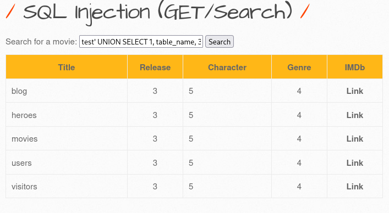389x213 pixels.
Task: Open the IMDb Link in the movies row
Action: click(355, 139)
